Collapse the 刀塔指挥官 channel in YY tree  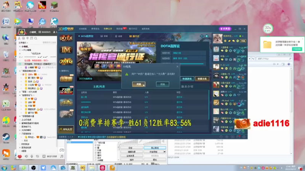[20, 134]
